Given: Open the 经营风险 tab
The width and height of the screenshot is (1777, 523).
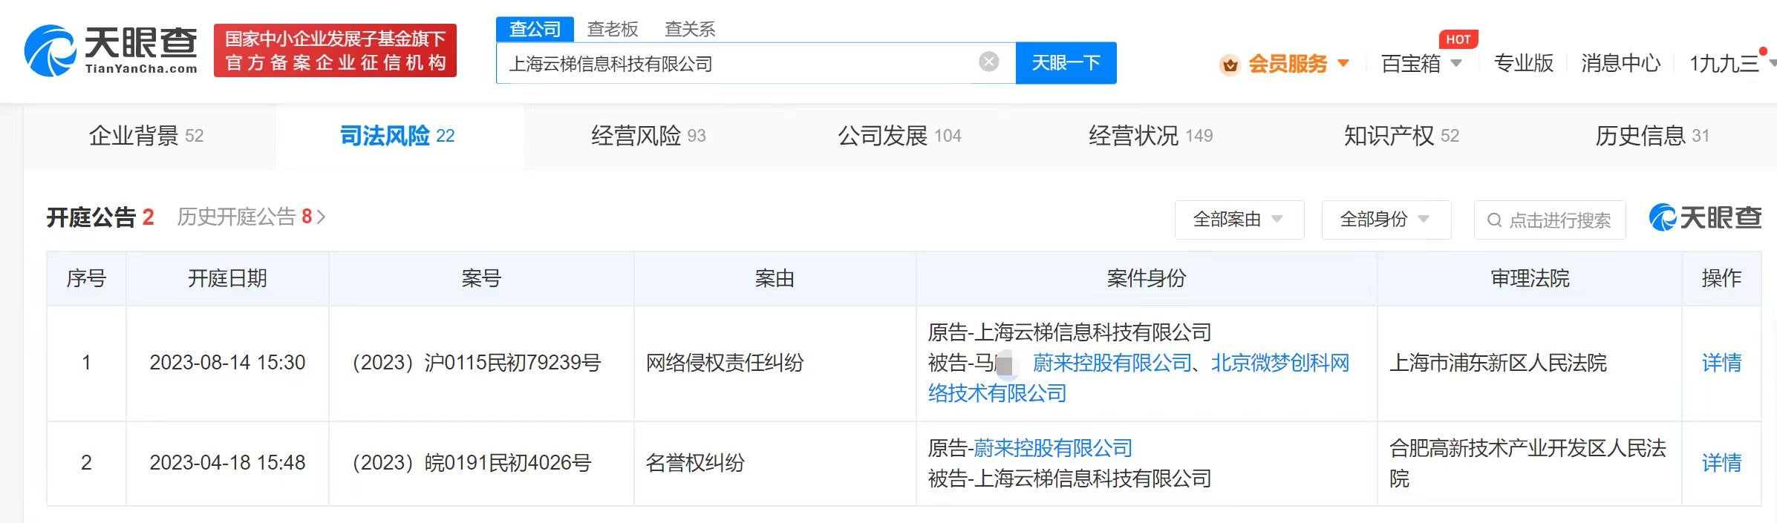Looking at the screenshot, I should [x=648, y=136].
